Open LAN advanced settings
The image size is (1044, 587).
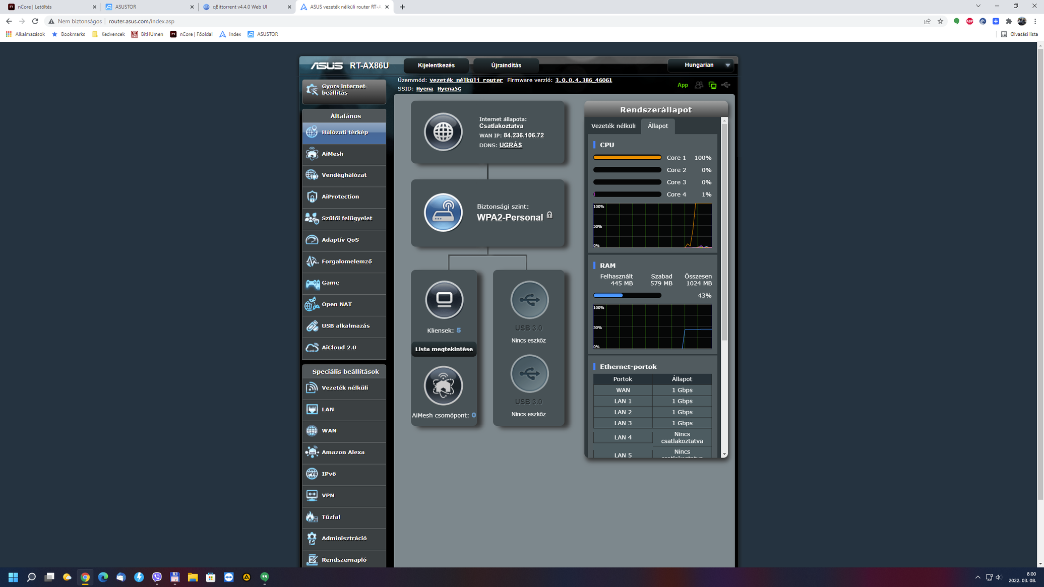click(344, 410)
